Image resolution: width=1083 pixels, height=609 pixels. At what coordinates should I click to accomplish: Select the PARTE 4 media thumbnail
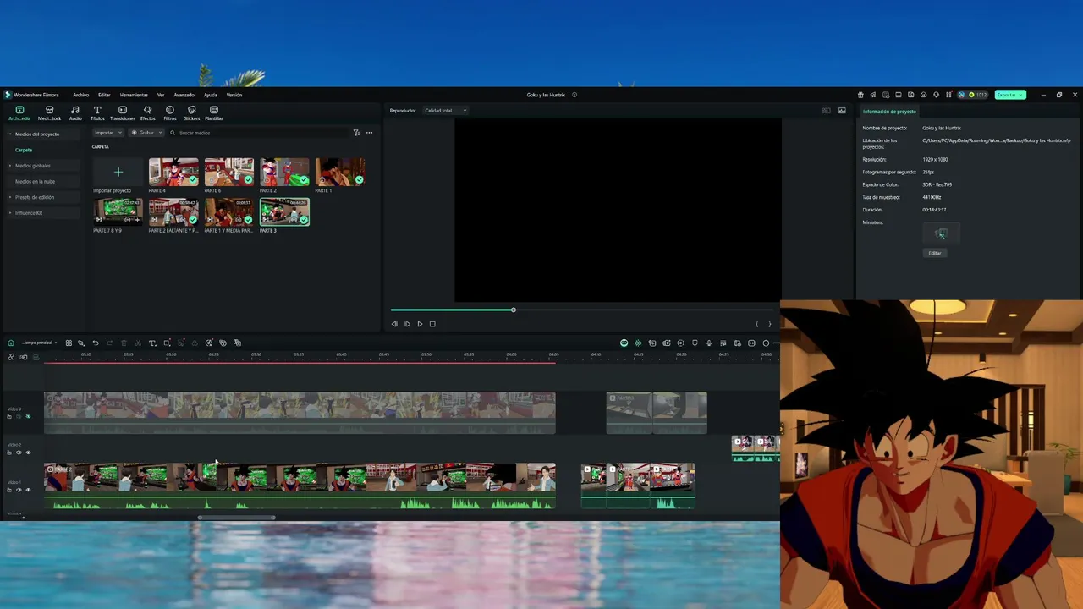tap(173, 172)
